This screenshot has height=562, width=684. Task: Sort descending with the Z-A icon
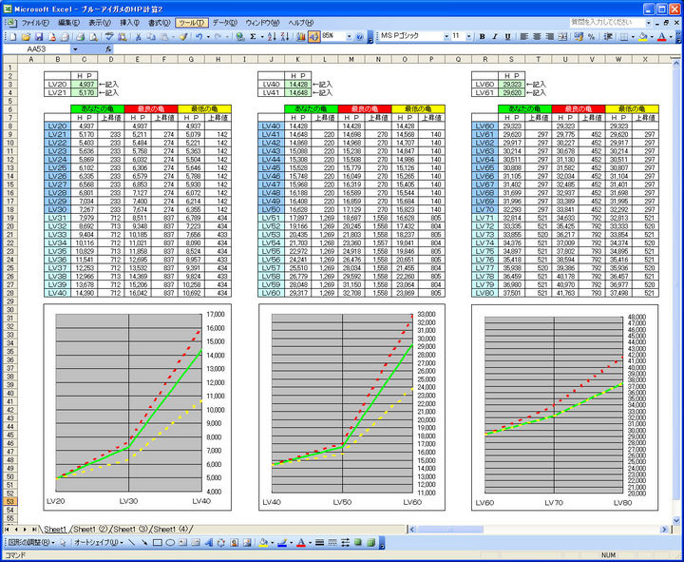click(x=285, y=37)
